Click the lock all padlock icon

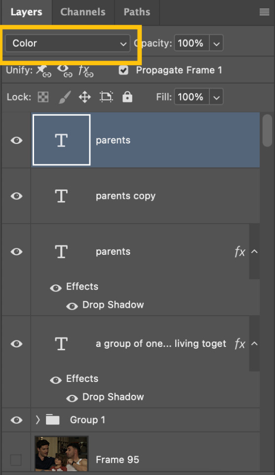[127, 97]
